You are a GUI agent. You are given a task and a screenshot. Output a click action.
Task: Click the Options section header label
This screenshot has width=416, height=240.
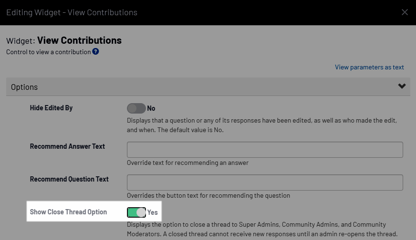[24, 87]
